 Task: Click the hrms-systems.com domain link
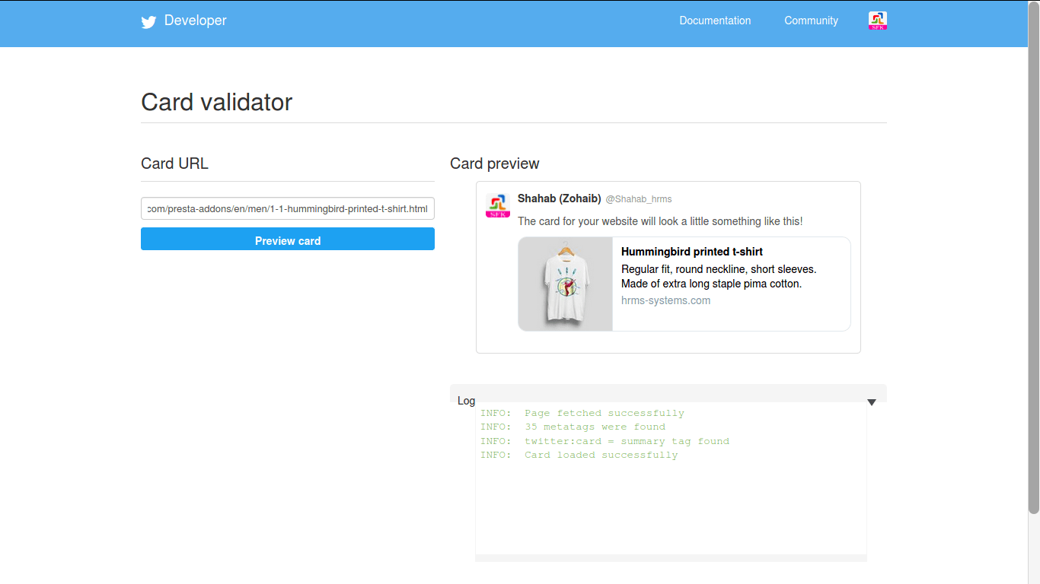point(665,300)
